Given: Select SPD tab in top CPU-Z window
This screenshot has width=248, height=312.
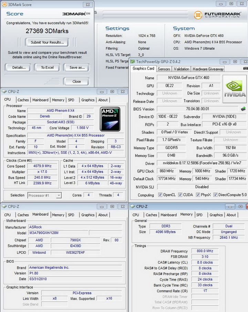Looking at the screenshot, I should pyautogui.click(x=71, y=100).
